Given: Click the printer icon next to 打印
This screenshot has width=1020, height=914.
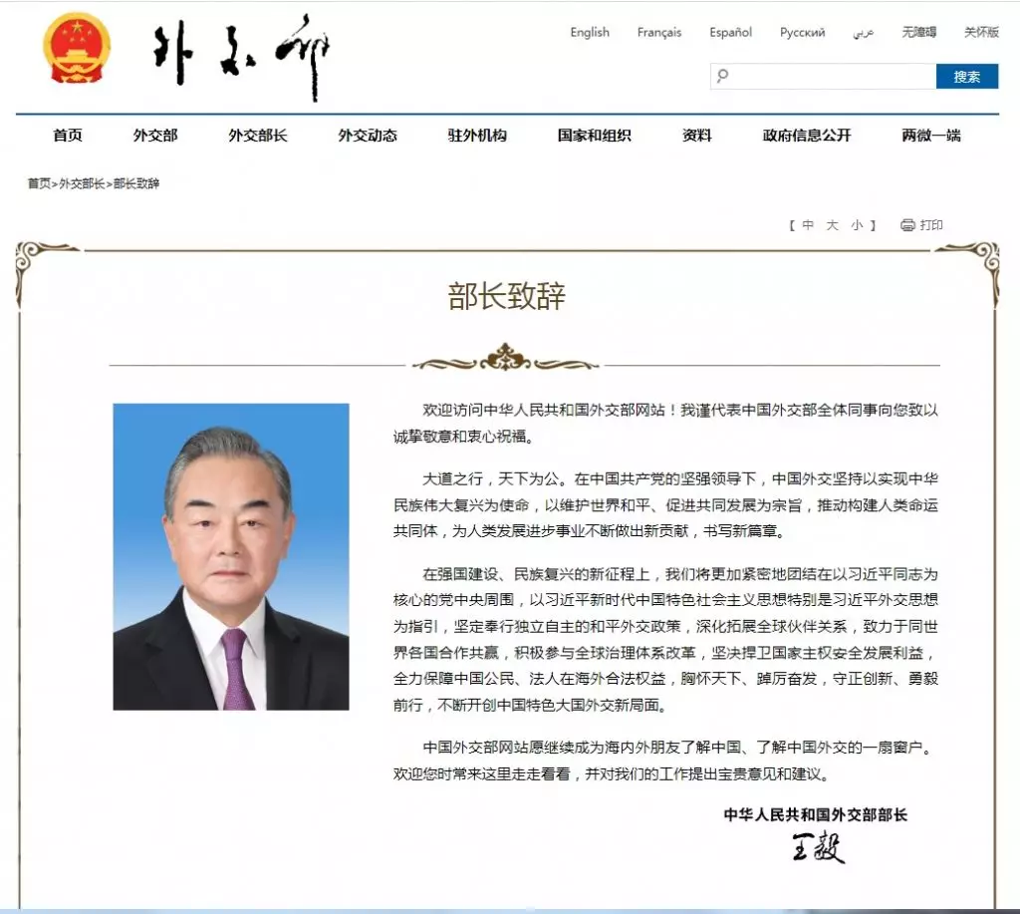Looking at the screenshot, I should (907, 225).
